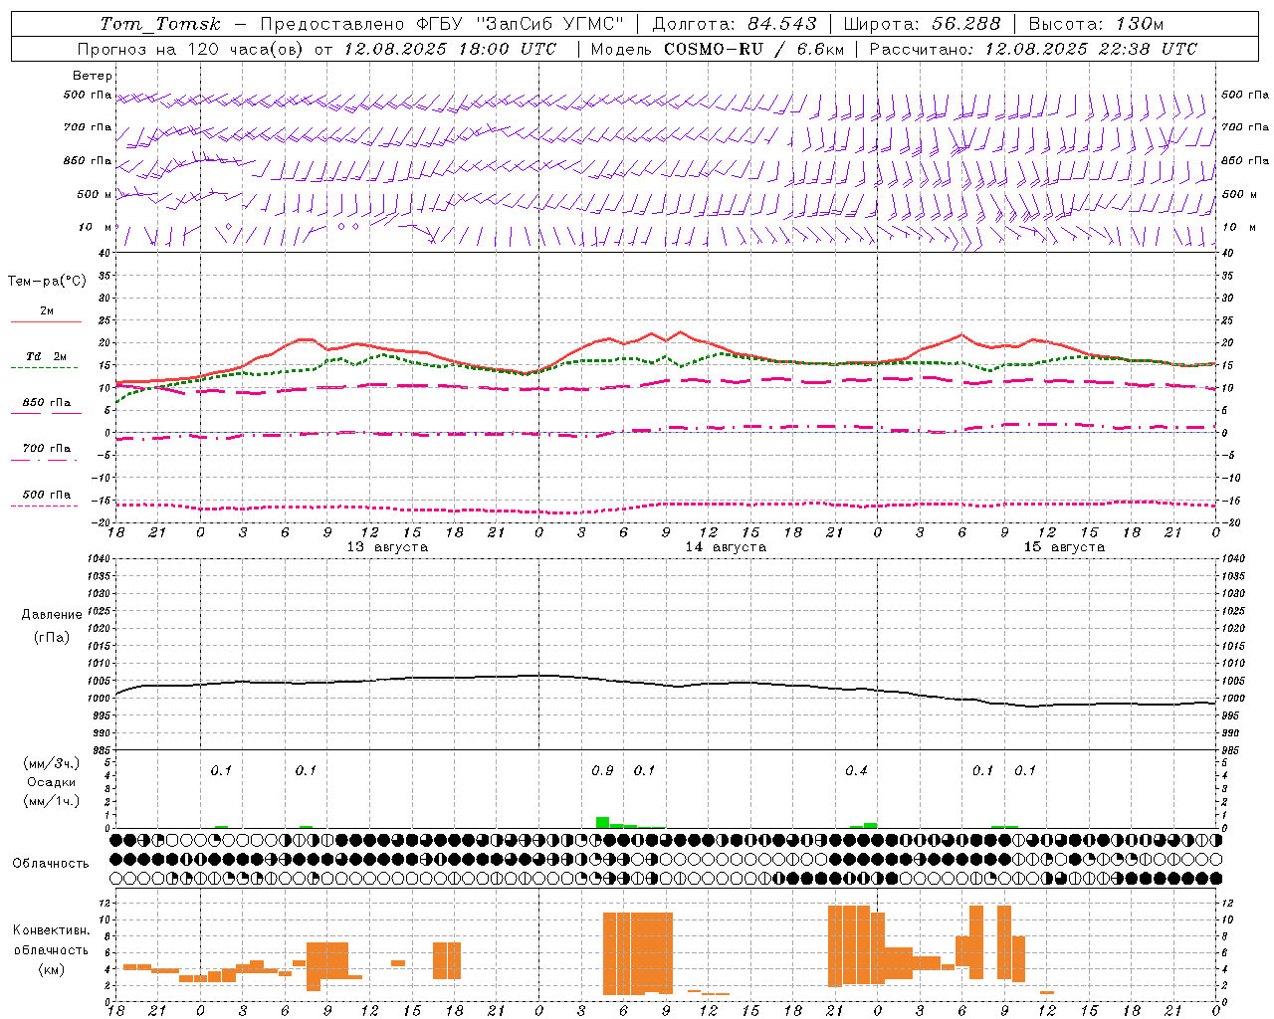Click the 'Облачность' cloud cover row label
The width and height of the screenshot is (1274, 1019).
point(51,864)
